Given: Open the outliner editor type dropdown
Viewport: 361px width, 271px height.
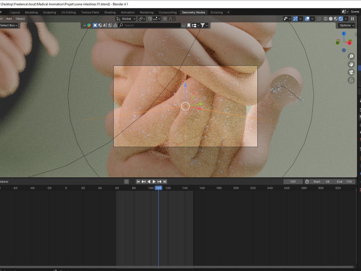Looking at the screenshot, I should (84, 25).
